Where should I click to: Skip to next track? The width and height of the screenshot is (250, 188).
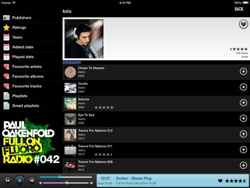tap(32, 181)
